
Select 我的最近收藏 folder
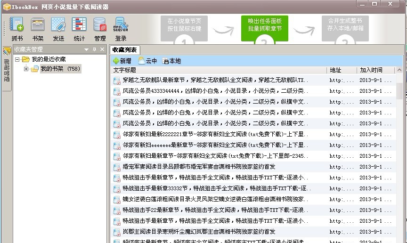tap(49, 59)
